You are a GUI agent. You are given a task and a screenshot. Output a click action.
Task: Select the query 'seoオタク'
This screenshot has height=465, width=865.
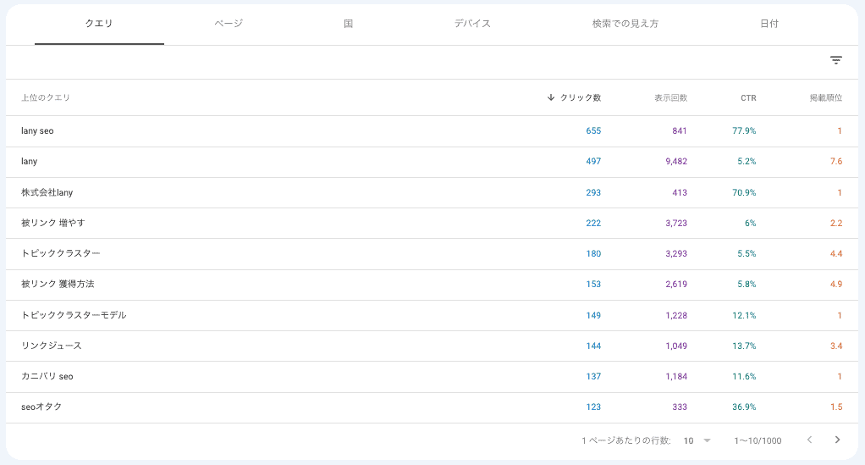tap(41, 407)
